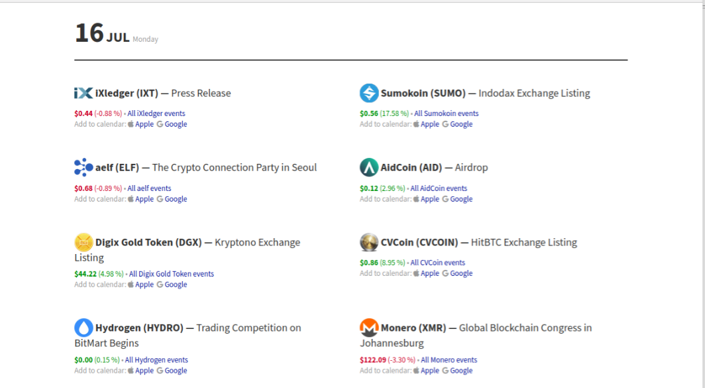
Task: Click the iXledger coin logo icon
Action: click(83, 94)
